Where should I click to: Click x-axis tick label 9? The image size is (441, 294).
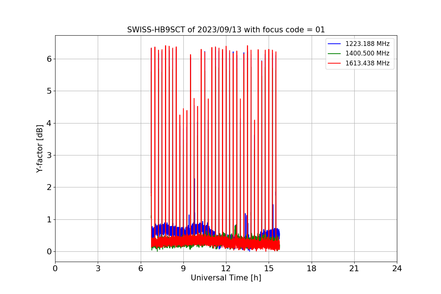(x=183, y=269)
